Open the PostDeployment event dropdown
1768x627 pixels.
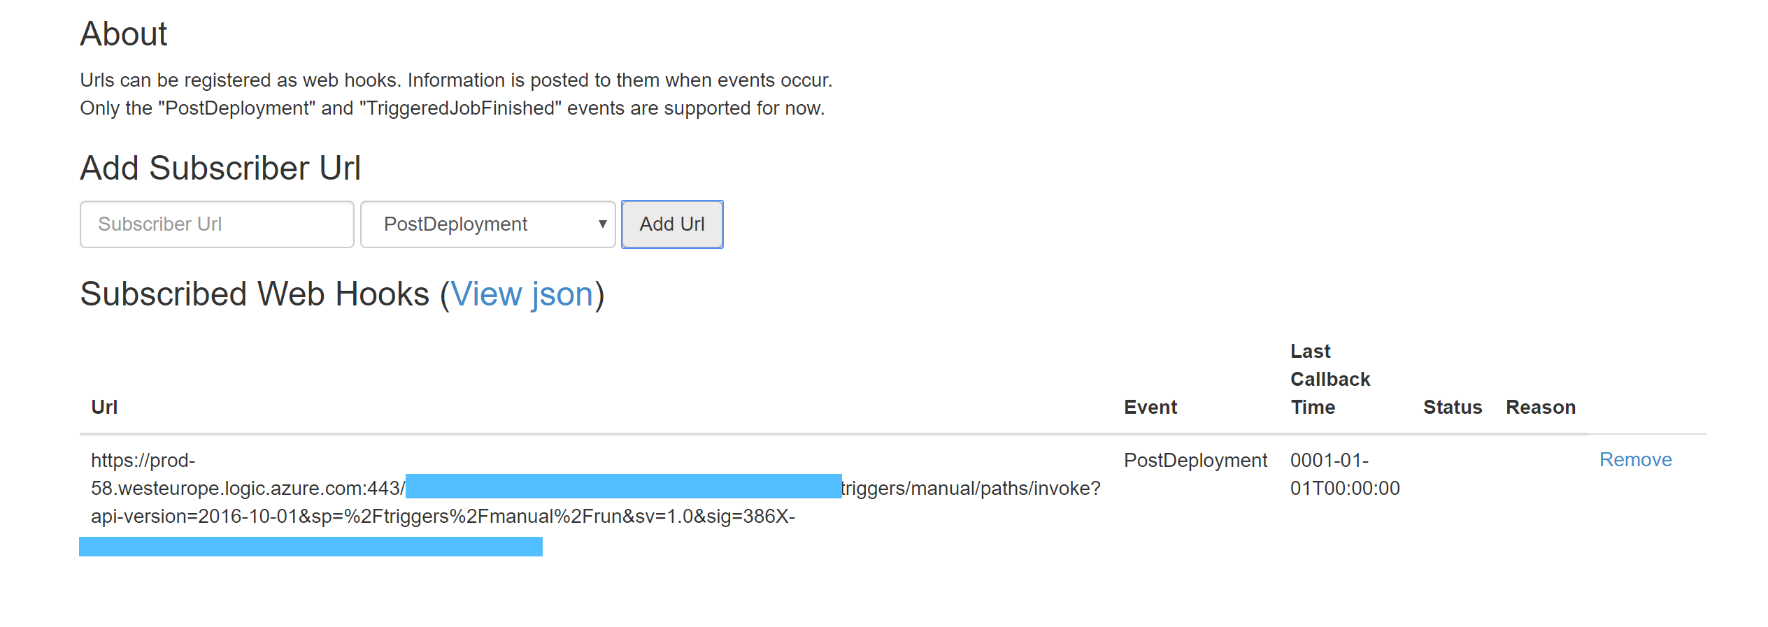pos(487,224)
